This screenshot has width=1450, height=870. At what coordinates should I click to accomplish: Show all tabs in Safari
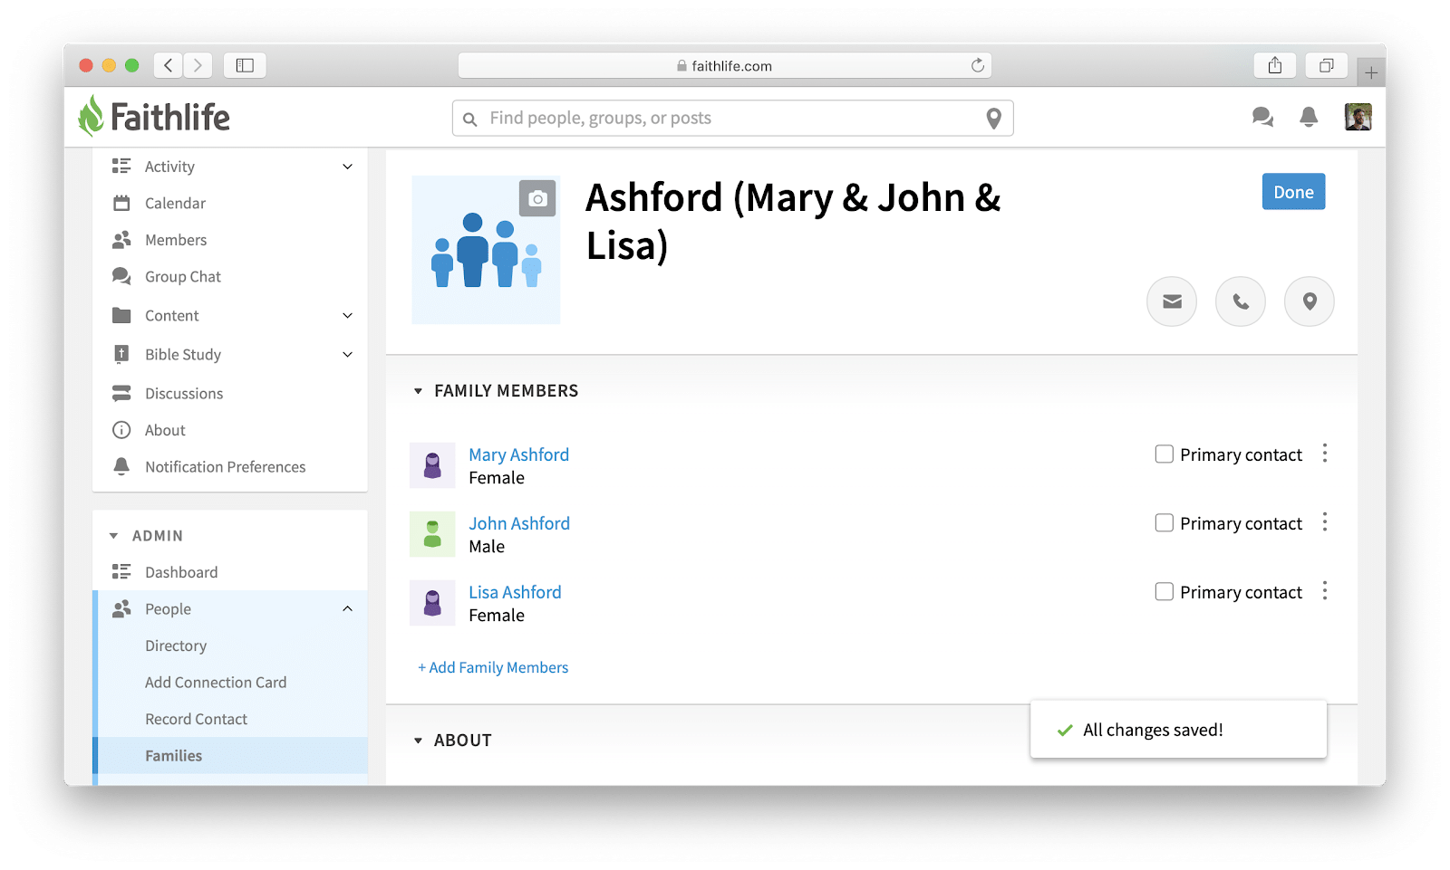click(1327, 65)
